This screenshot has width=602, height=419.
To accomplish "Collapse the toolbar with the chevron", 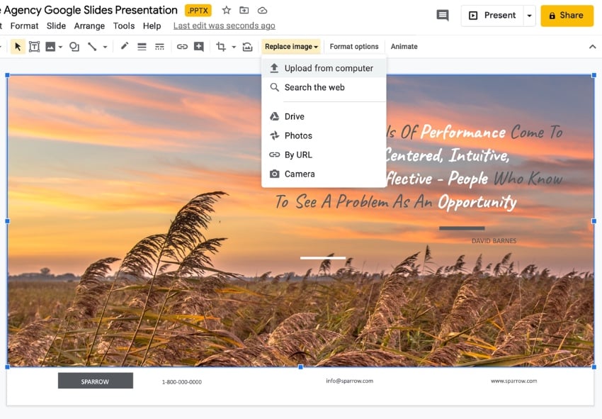I will click(592, 47).
